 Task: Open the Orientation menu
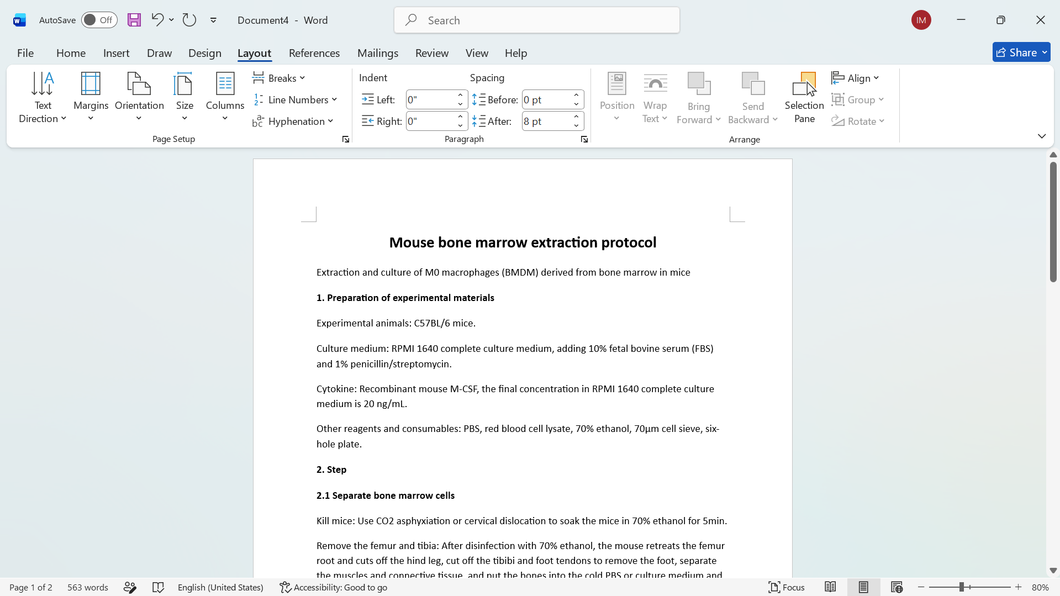pyautogui.click(x=139, y=97)
